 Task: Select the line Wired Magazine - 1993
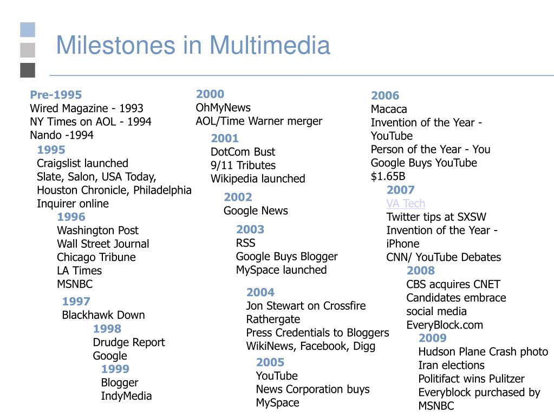tap(87, 108)
